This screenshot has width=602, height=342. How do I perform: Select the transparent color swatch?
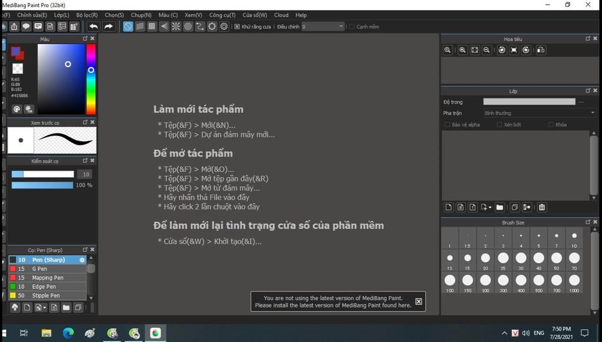click(x=17, y=68)
